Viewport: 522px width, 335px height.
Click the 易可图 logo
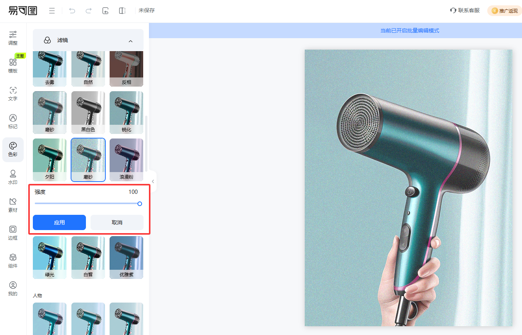tap(23, 11)
